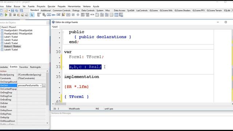
Task: Click the 'unit1.pas' status bar filename
Action: [x=108, y=109]
